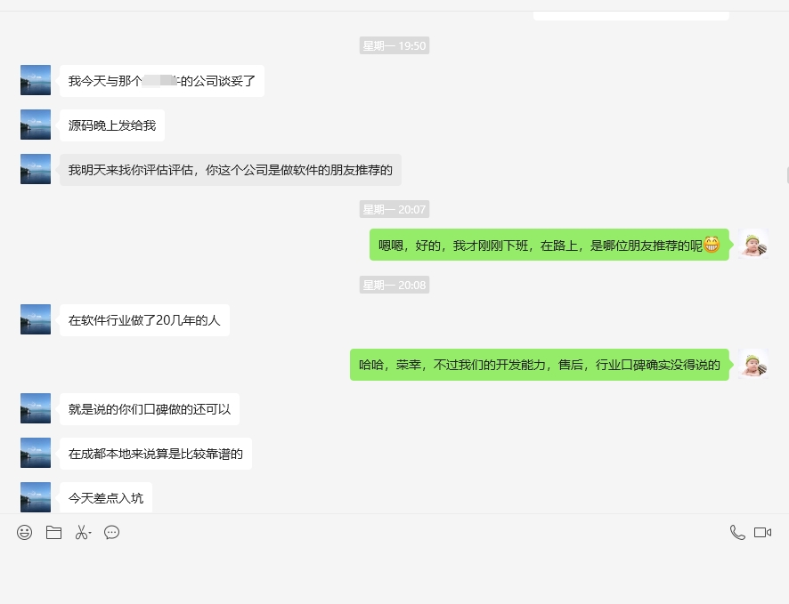This screenshot has height=604, width=789.
Task: Click your avatar beside "哈哈，荣幸" message
Action: coord(752,365)
